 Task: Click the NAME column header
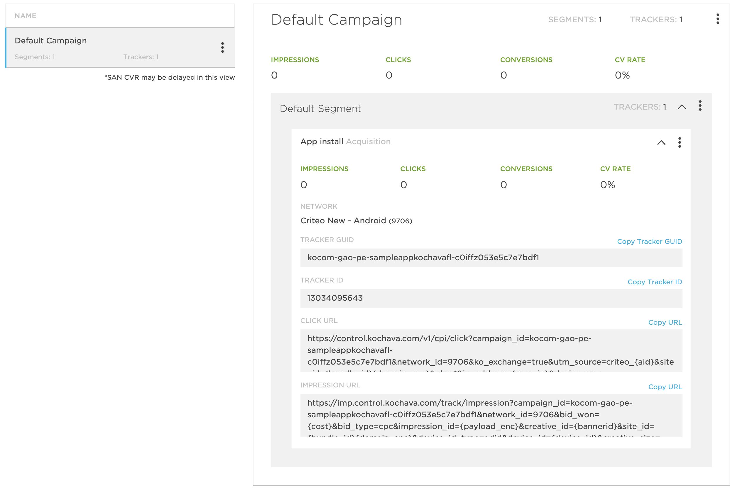[26, 16]
